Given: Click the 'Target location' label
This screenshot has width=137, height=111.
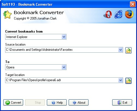Looking at the screenshot, I should point(15,75).
